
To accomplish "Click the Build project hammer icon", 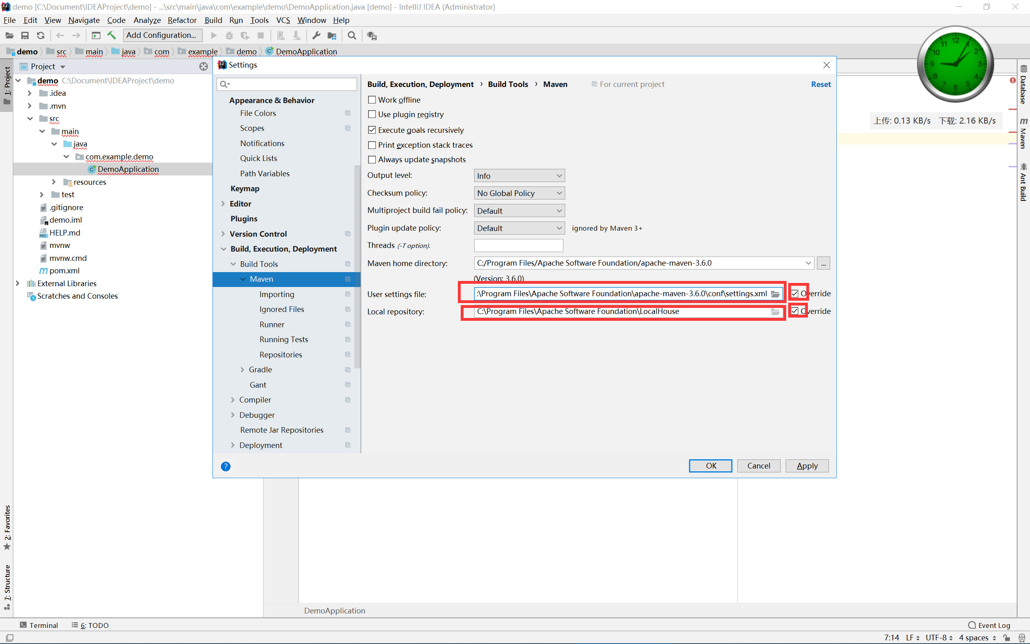I will point(111,35).
